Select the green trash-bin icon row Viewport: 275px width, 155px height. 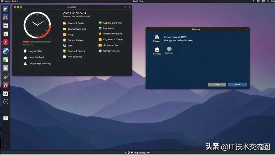coord(74,51)
